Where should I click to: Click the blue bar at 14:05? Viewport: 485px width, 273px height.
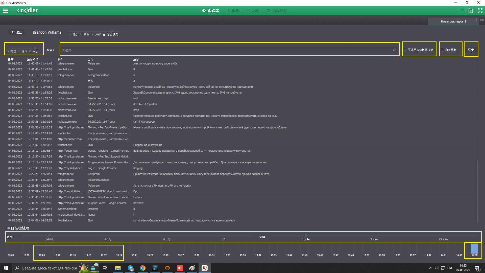[474, 248]
